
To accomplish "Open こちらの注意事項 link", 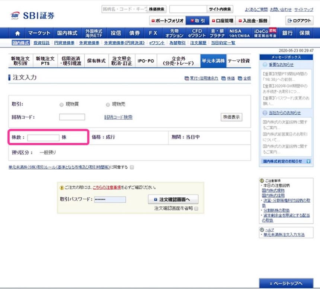I will click(x=107, y=187).
